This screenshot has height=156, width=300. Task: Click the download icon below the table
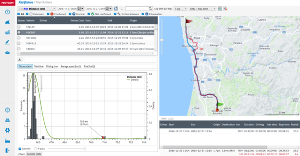(20, 60)
